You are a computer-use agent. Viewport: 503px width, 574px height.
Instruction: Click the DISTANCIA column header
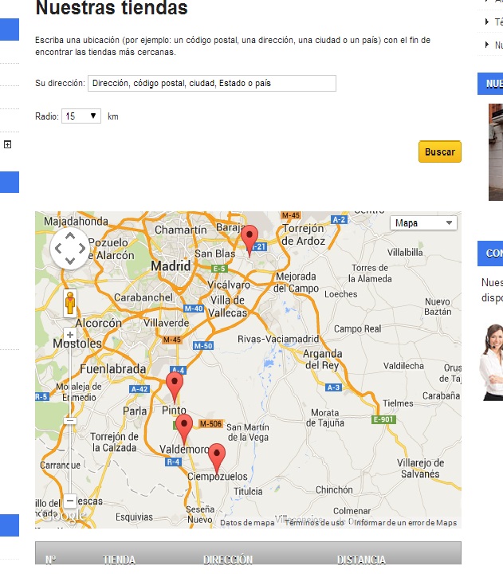click(361, 560)
